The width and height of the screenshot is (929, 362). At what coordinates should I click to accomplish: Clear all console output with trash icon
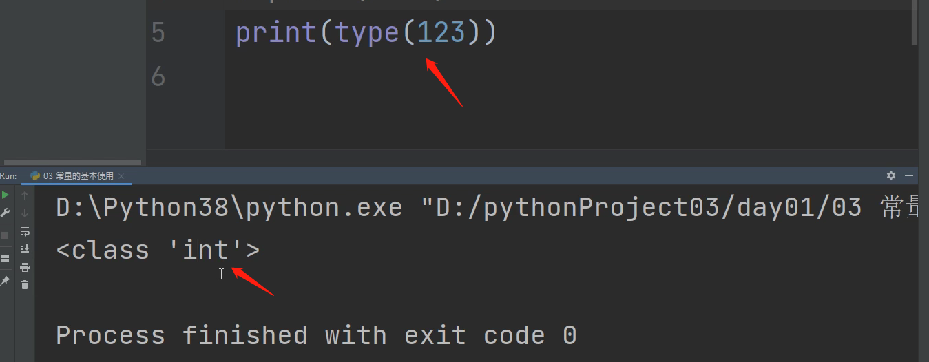pos(25,285)
